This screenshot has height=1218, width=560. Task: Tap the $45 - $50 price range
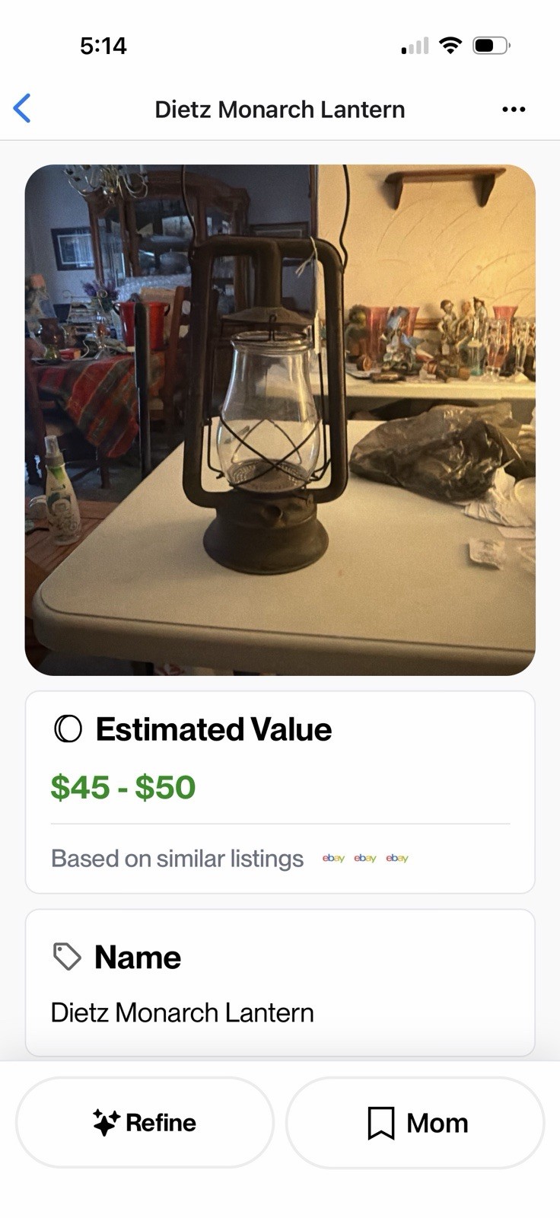(x=123, y=787)
